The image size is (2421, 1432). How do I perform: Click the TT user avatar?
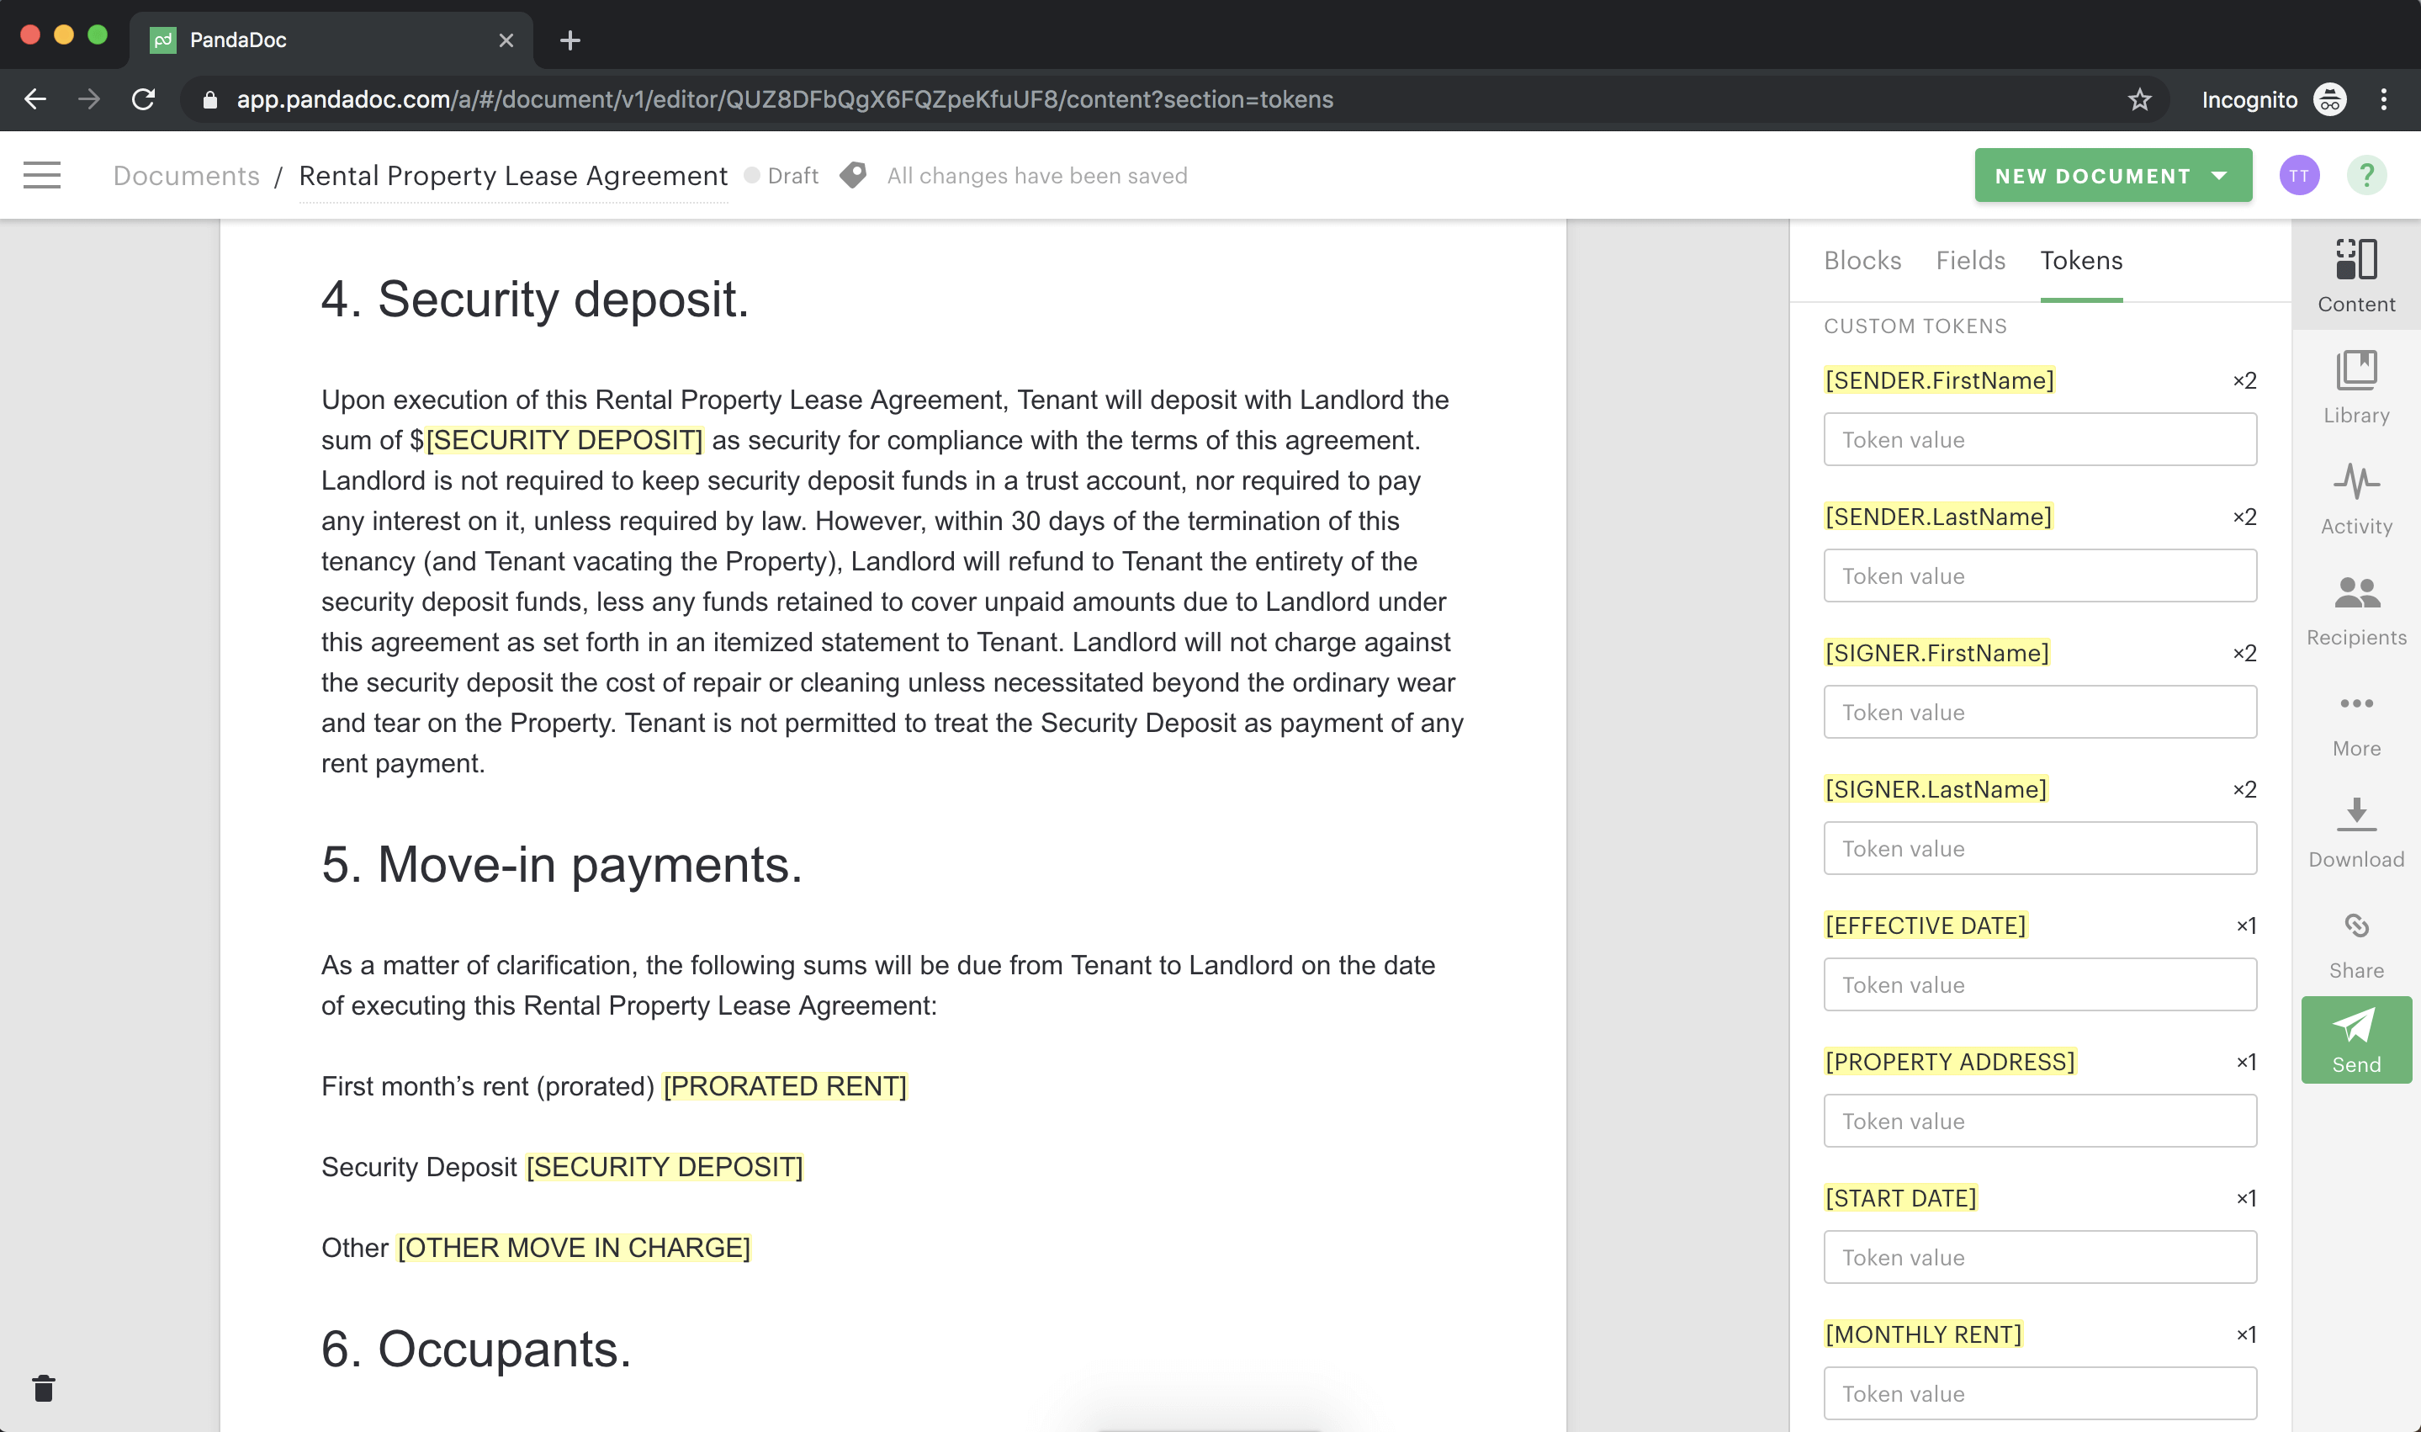[2301, 175]
